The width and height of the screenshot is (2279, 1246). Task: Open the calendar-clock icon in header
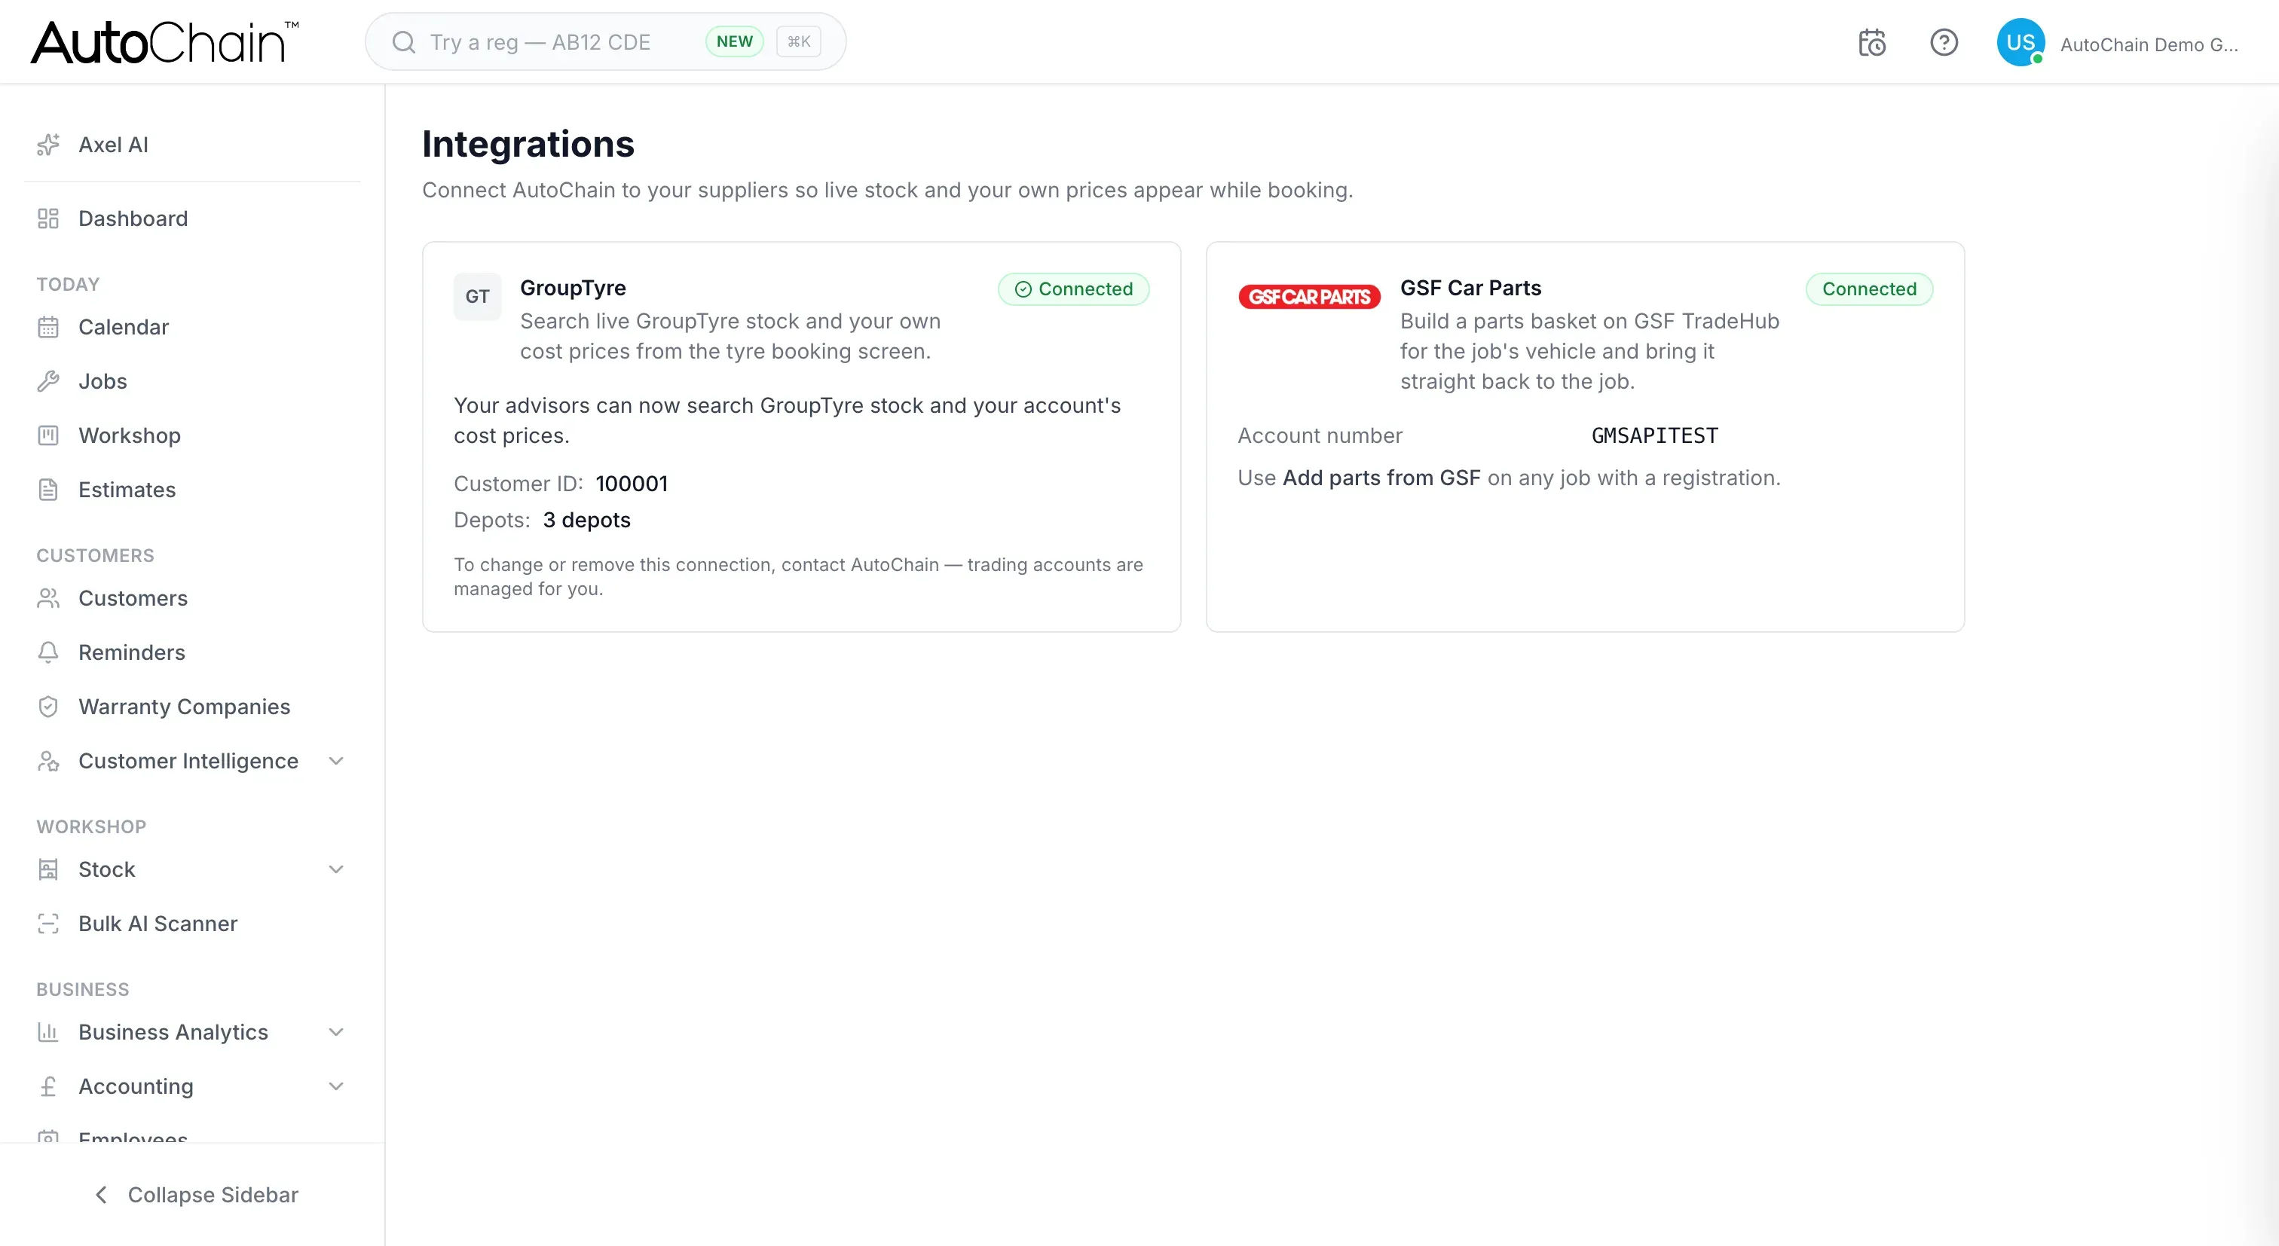click(x=1872, y=42)
